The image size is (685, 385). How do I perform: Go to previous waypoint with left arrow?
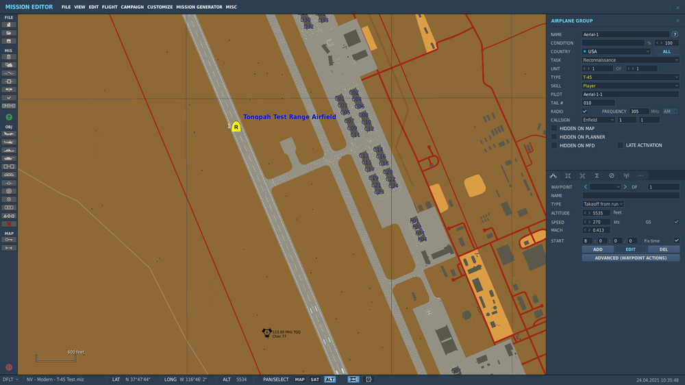pos(586,187)
